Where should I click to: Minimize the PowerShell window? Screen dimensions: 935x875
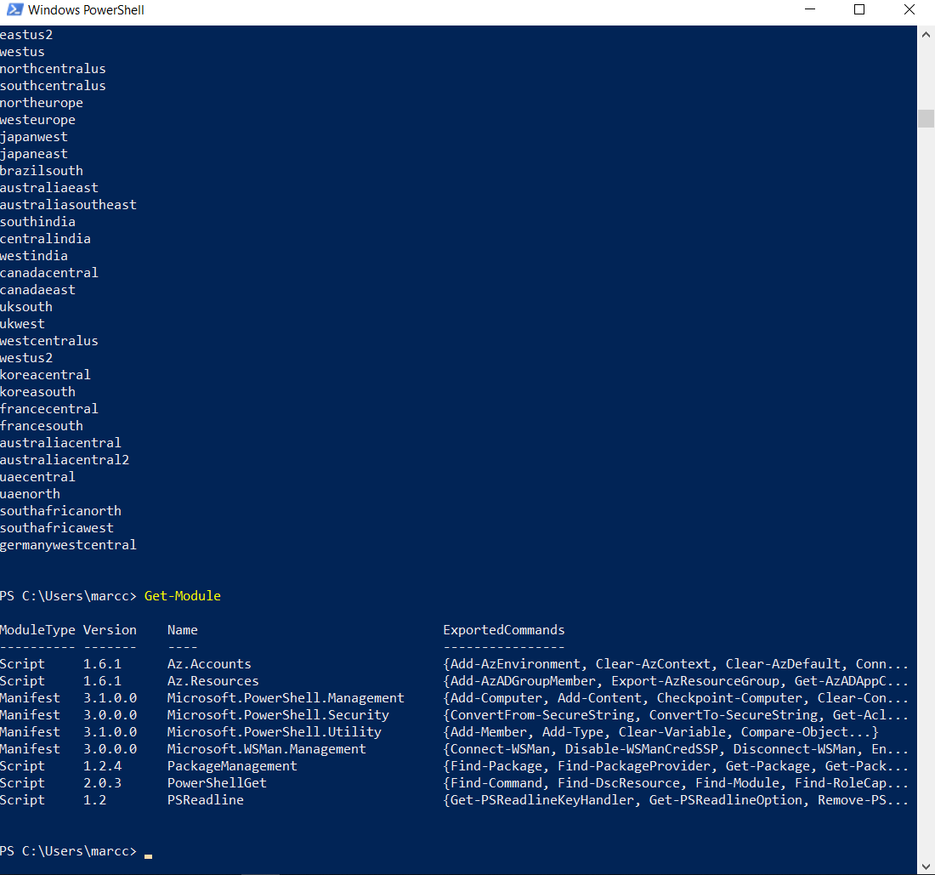[x=809, y=9]
